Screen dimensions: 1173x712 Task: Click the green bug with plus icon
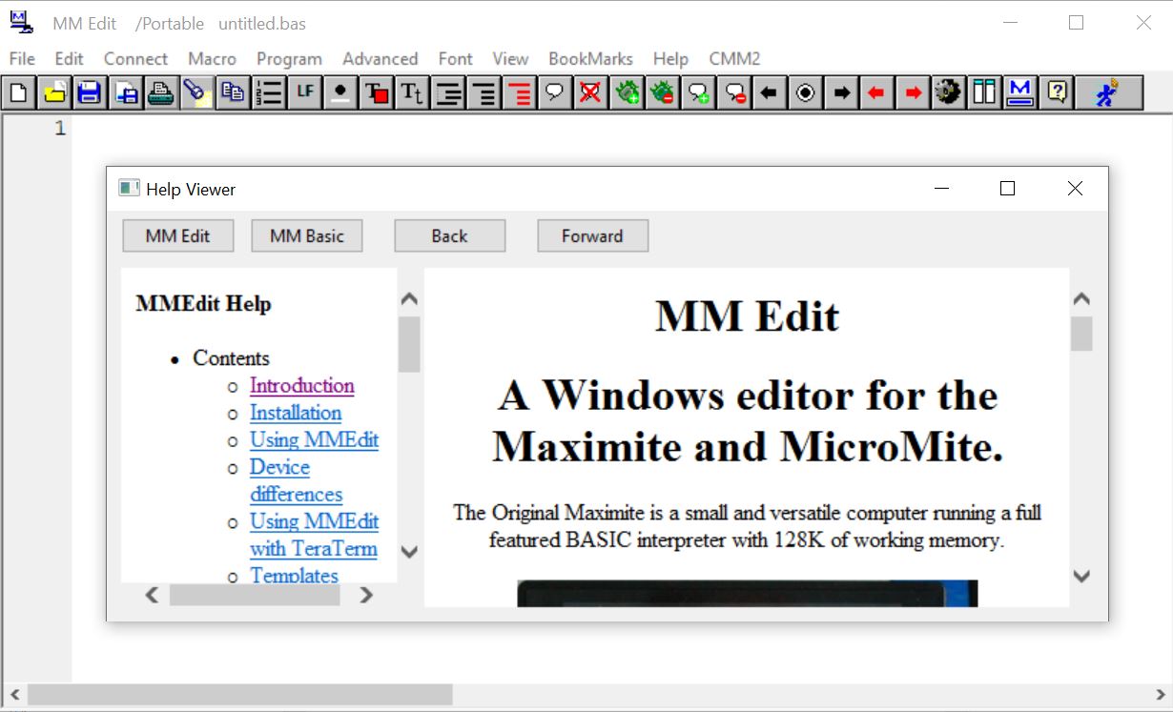point(627,92)
